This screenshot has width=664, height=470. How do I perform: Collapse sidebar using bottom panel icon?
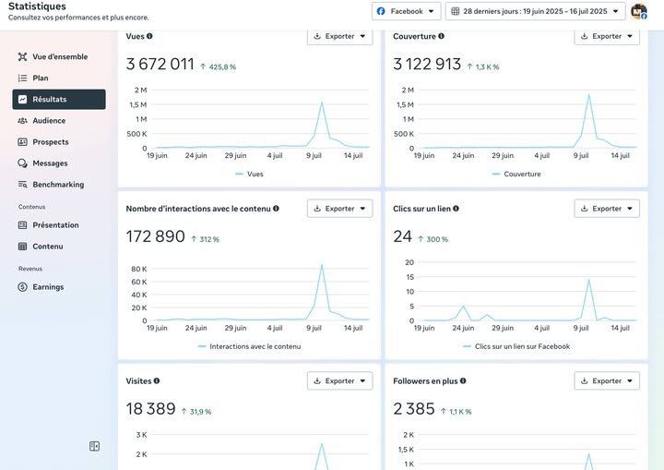94,446
